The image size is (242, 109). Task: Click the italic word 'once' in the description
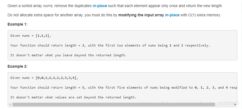coord(173,6)
